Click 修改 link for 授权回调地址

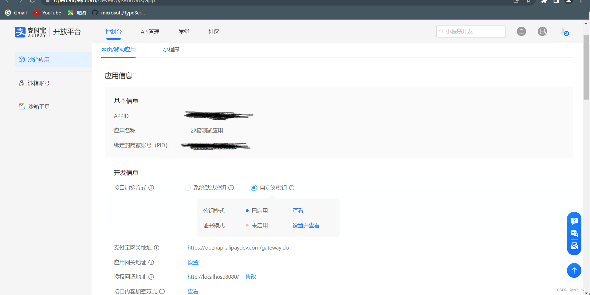[x=251, y=277]
